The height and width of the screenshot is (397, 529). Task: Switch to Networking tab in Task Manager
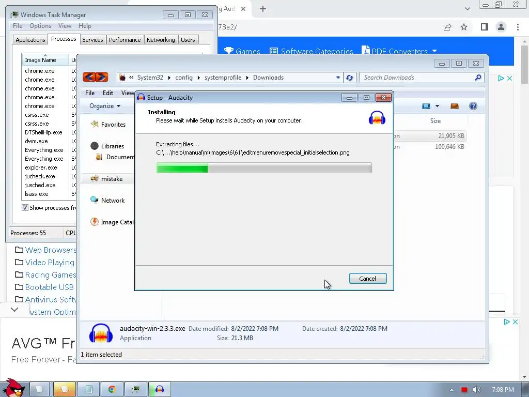coord(161,40)
